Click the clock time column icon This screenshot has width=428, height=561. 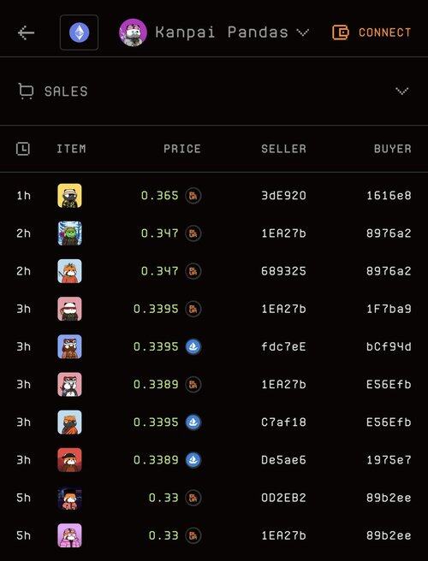coord(23,149)
